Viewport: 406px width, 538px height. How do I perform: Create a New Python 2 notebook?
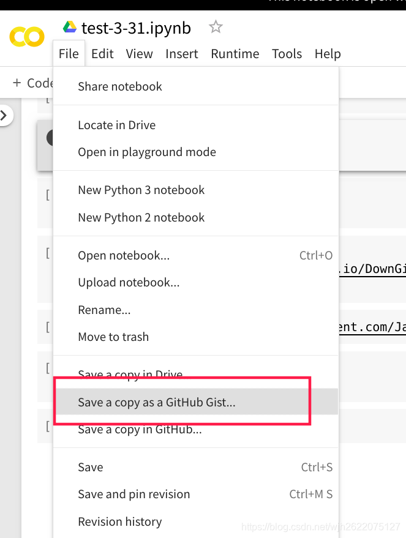click(195, 217)
